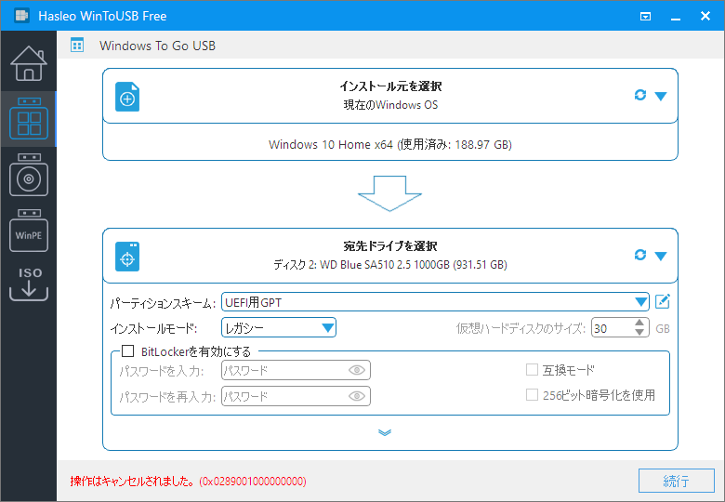The image size is (725, 502).
Task: Click the virtual hard disk size field
Action: pyautogui.click(x=612, y=328)
